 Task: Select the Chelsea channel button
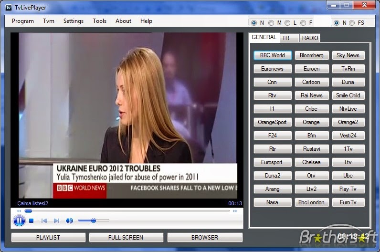(312, 162)
